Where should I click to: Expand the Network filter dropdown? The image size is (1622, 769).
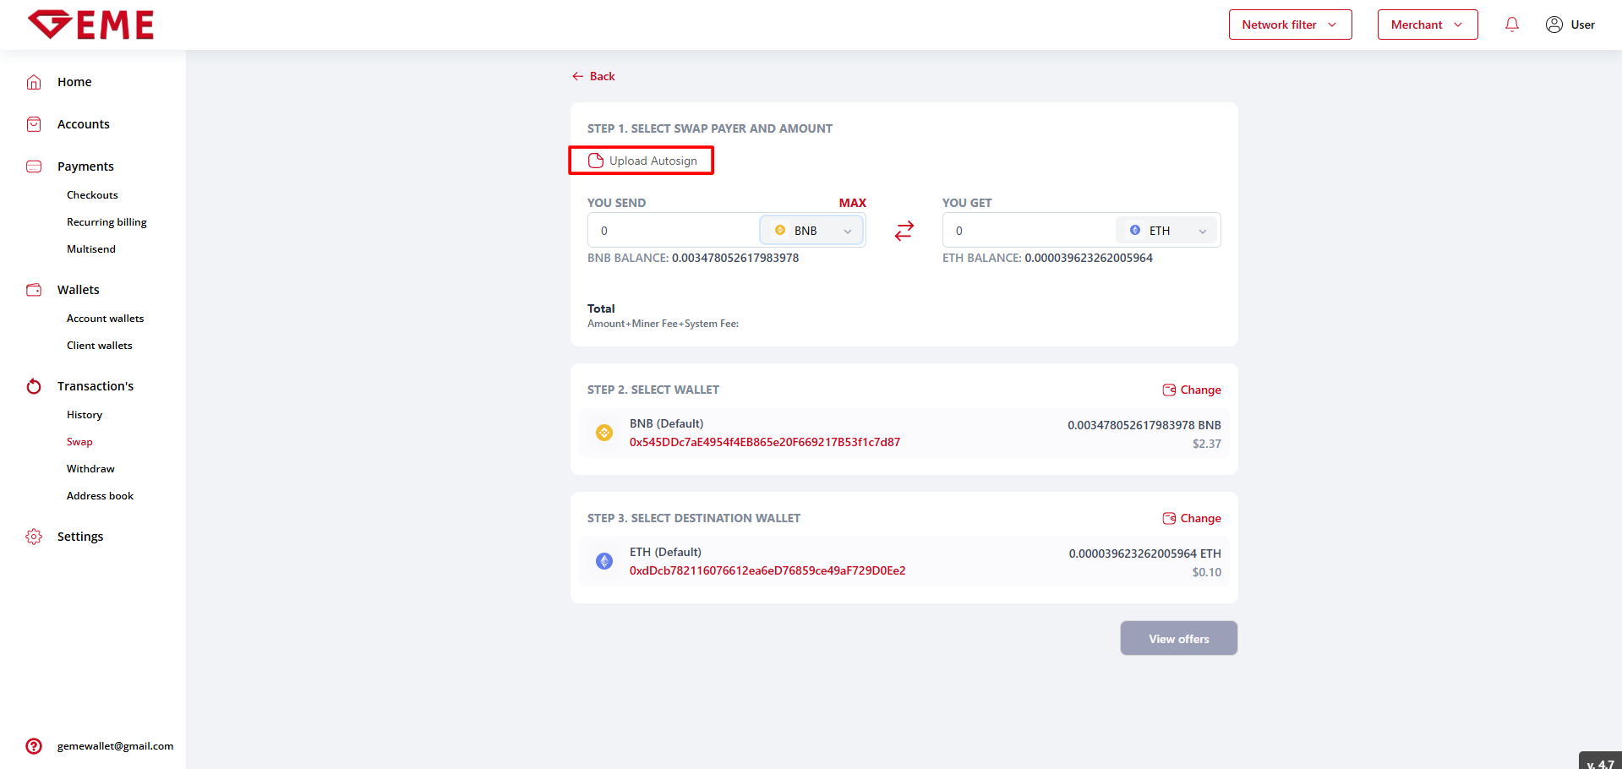pyautogui.click(x=1290, y=25)
